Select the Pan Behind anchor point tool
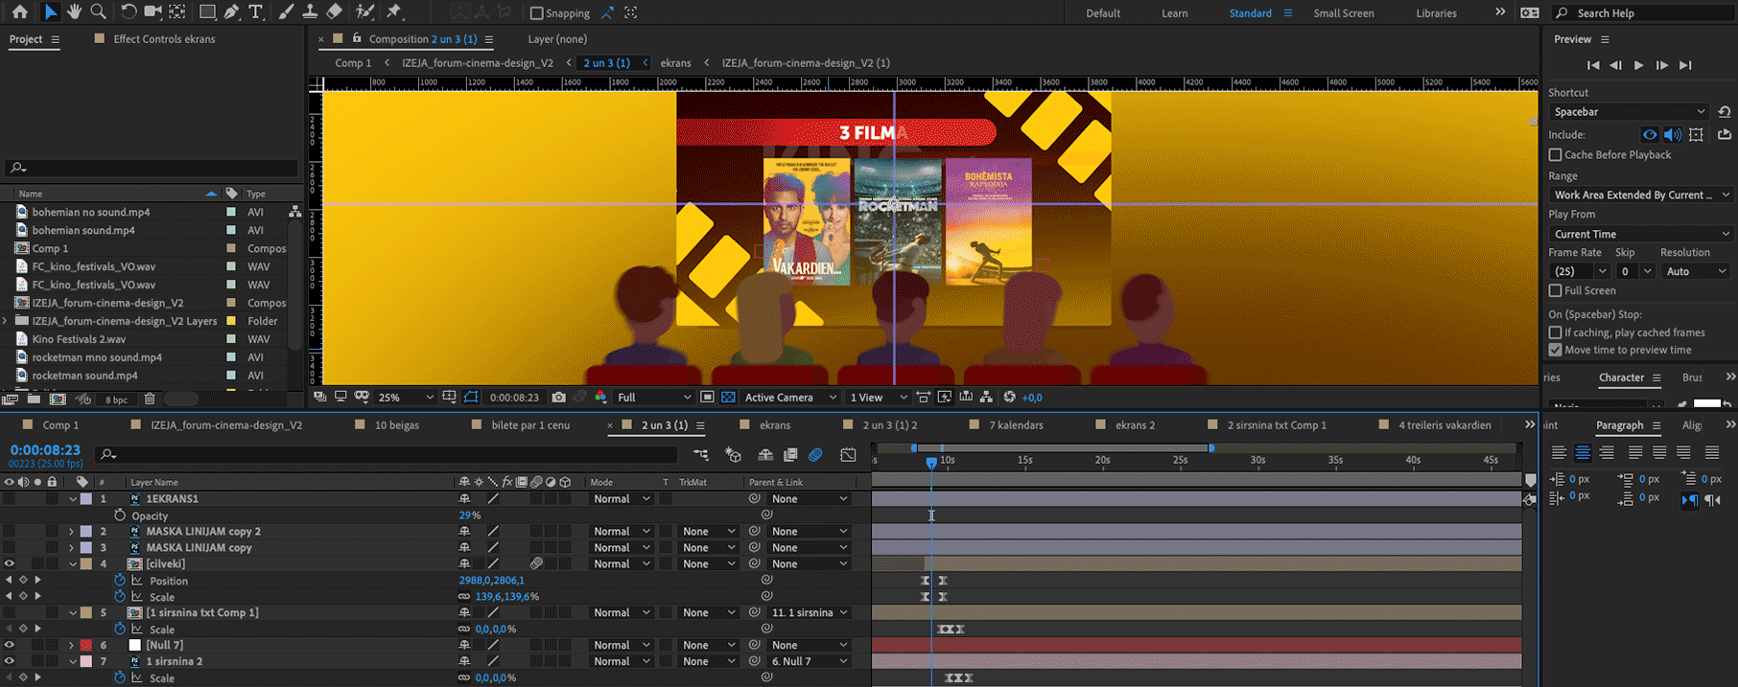The width and height of the screenshot is (1738, 687). pyautogui.click(x=177, y=12)
